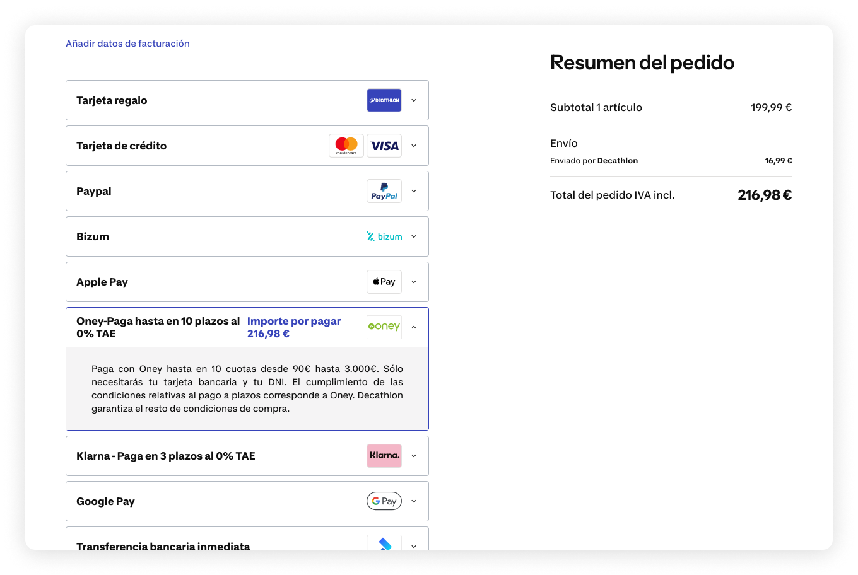Viewport: 858px width, 575px height.
Task: Click the Mastercard logo icon
Action: [346, 146]
